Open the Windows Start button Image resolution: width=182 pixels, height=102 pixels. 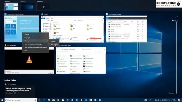pos(2,100)
